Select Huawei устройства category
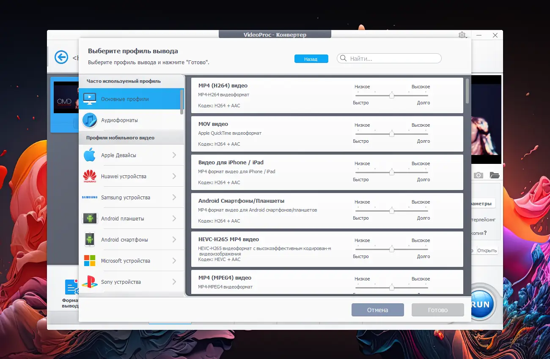The width and height of the screenshot is (550, 359). pyautogui.click(x=131, y=176)
